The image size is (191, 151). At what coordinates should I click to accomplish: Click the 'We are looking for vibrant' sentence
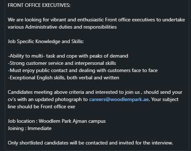(x=96, y=20)
